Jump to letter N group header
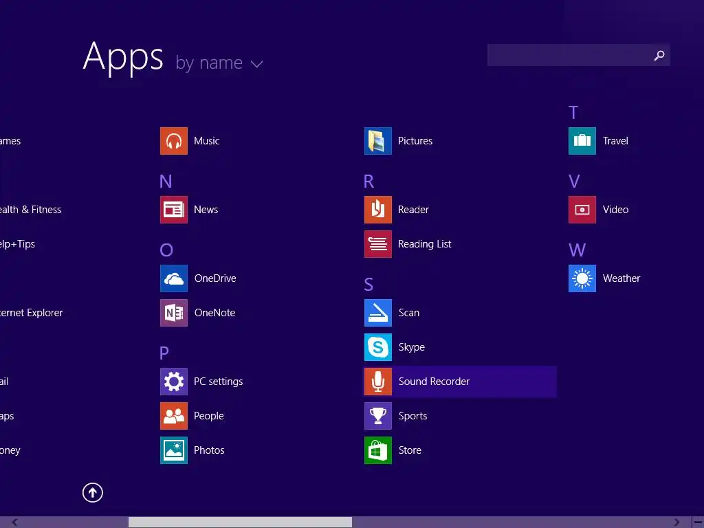Screen dimensions: 704x528 point(166,181)
